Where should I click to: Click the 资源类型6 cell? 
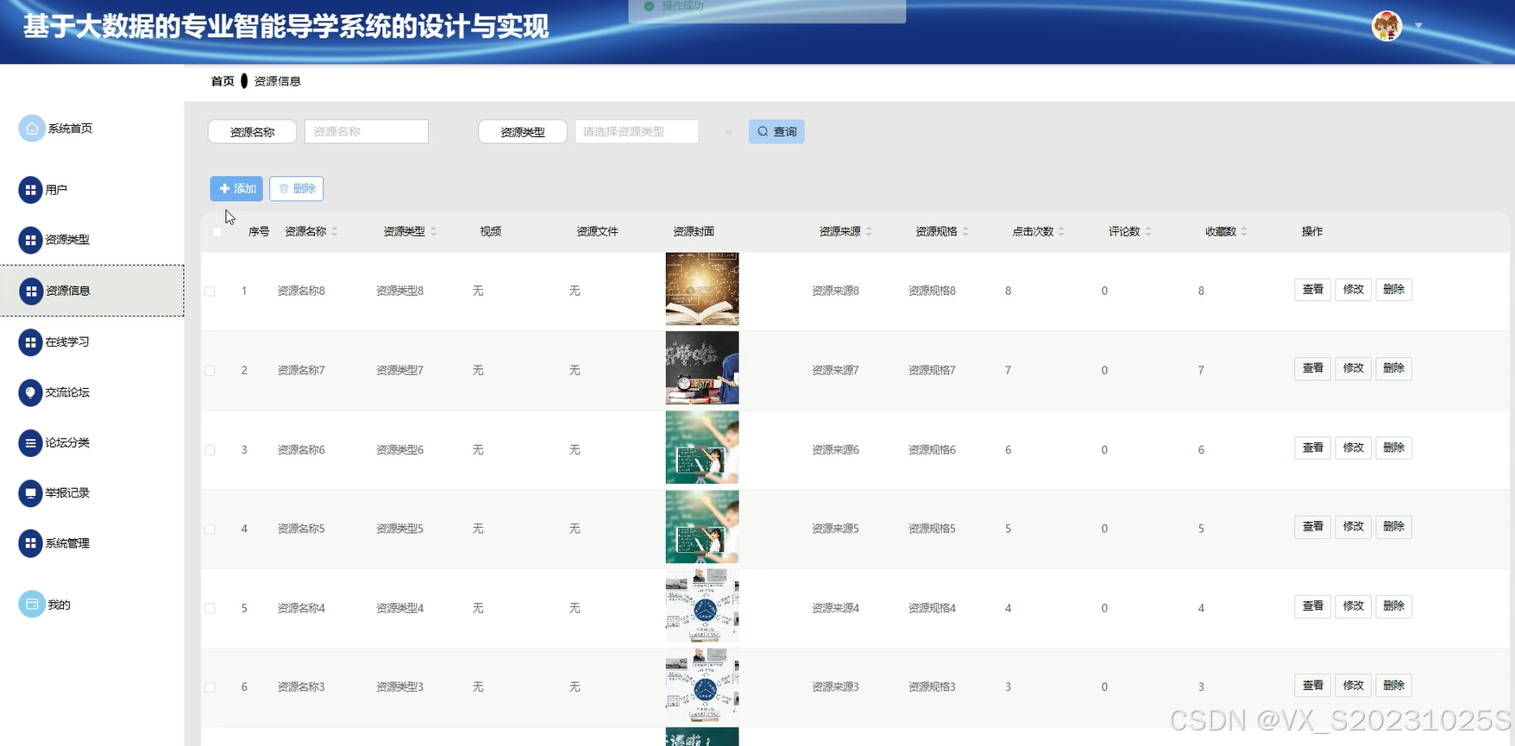[399, 450]
